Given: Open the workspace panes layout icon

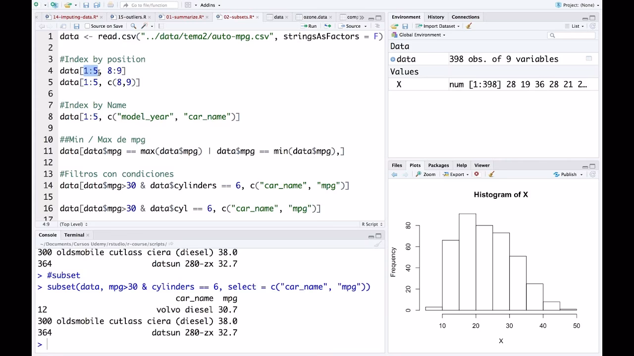Looking at the screenshot, I should click(x=188, y=5).
